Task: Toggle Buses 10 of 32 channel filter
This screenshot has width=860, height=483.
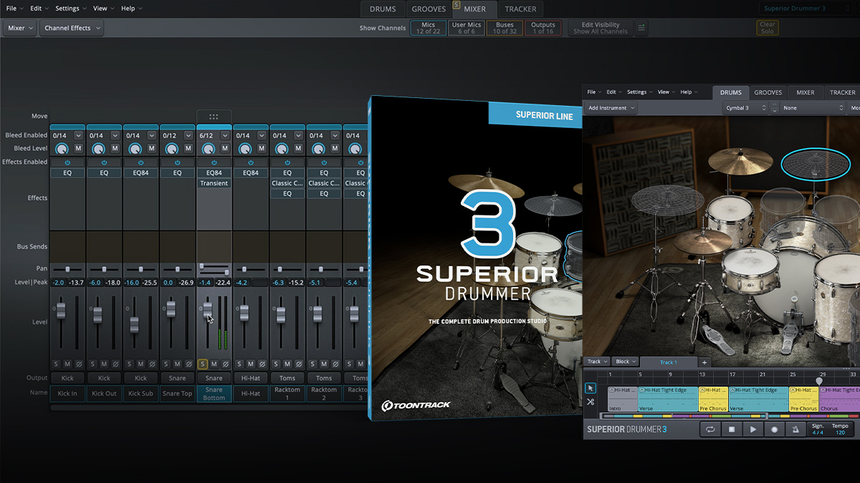Action: coord(505,28)
